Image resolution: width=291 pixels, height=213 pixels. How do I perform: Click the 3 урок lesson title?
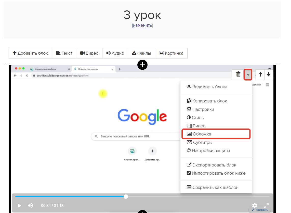pos(142,15)
